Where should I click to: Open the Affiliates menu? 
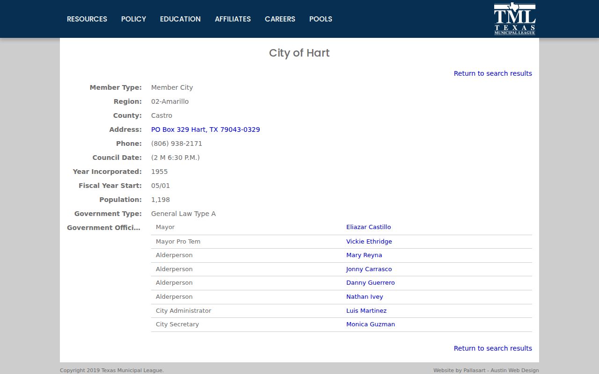coord(233,19)
